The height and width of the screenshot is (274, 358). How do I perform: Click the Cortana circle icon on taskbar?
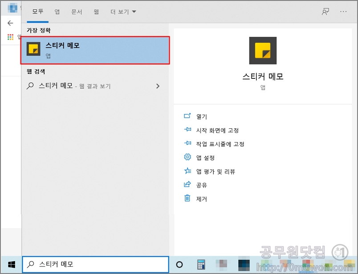point(179,265)
